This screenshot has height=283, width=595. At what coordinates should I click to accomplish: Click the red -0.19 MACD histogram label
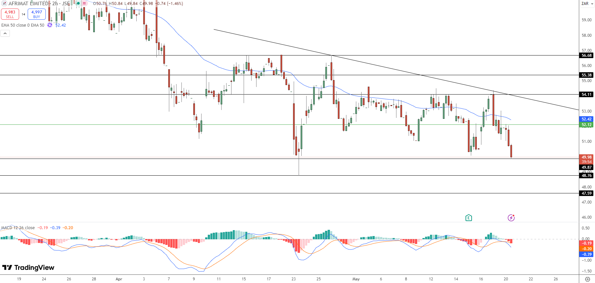click(x=586, y=243)
